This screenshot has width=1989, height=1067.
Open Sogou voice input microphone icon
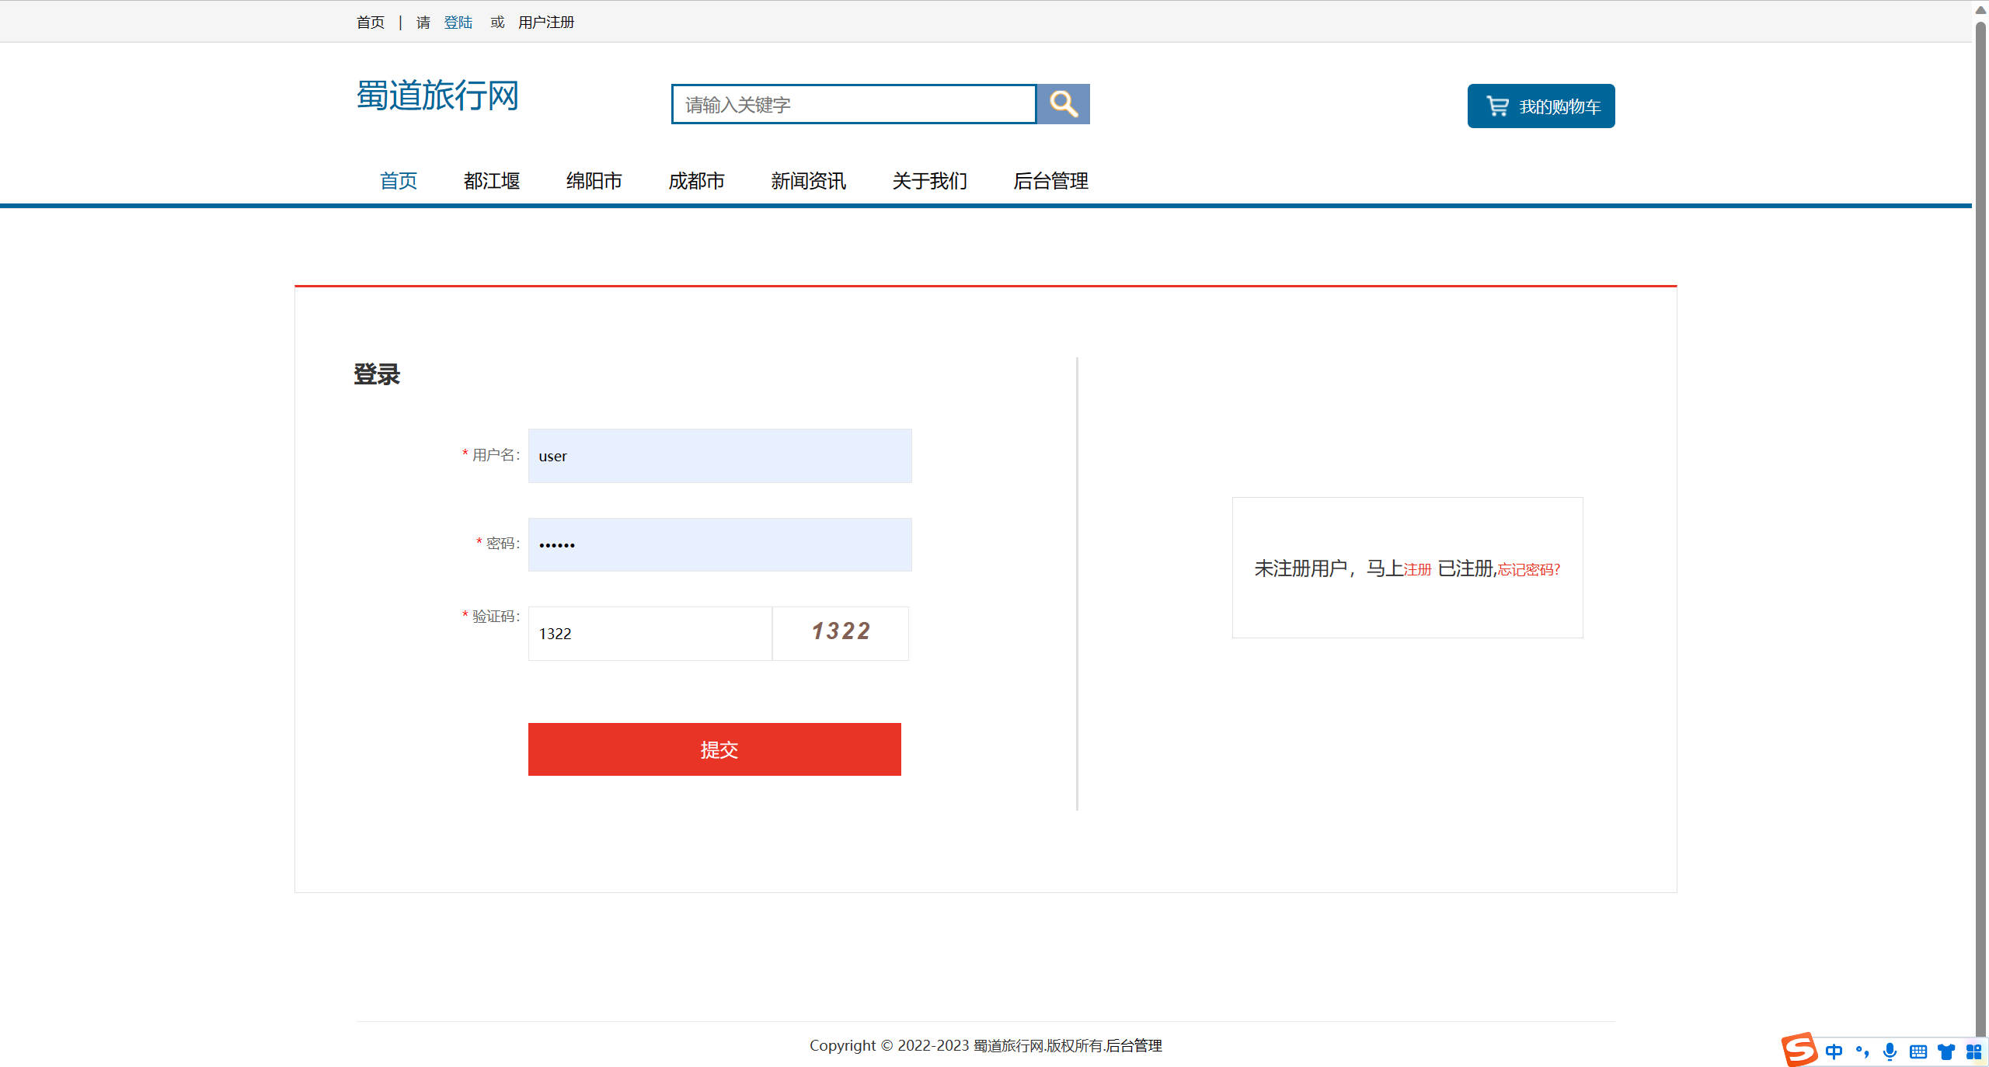(x=1889, y=1051)
